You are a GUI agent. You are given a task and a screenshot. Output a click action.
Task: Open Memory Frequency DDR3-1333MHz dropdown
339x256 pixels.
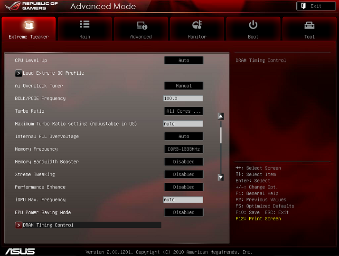(184, 149)
